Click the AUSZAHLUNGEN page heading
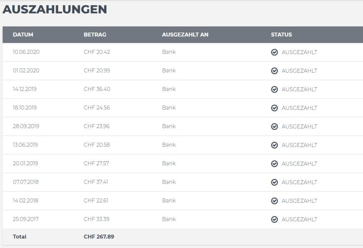This screenshot has height=248, width=363. point(55,10)
